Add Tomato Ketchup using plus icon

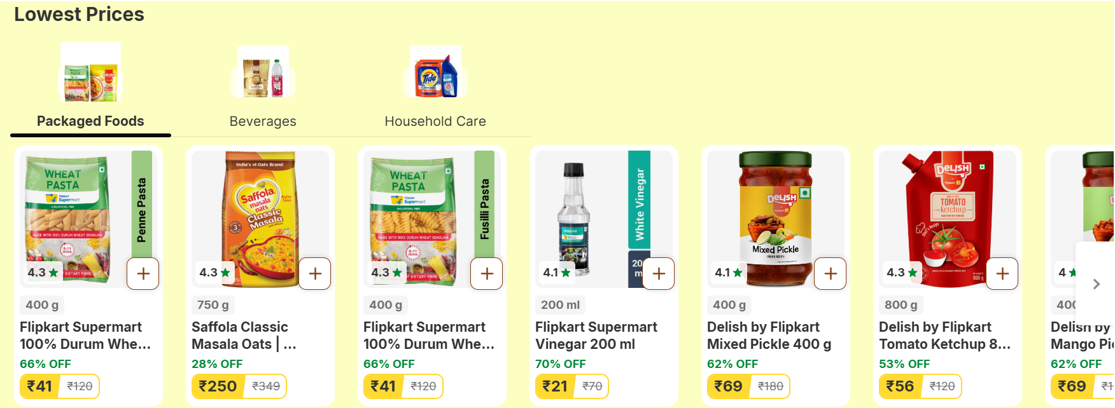click(1002, 274)
